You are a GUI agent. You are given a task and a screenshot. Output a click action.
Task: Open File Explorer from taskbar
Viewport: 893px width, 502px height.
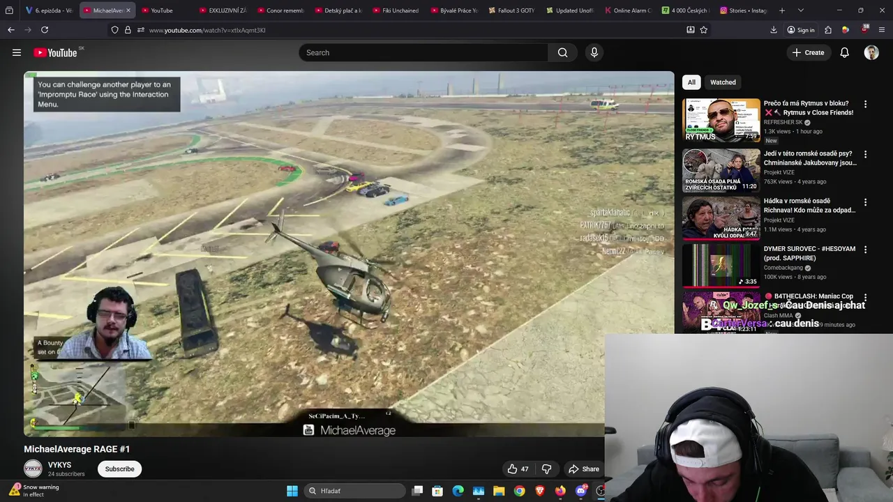[x=499, y=491]
